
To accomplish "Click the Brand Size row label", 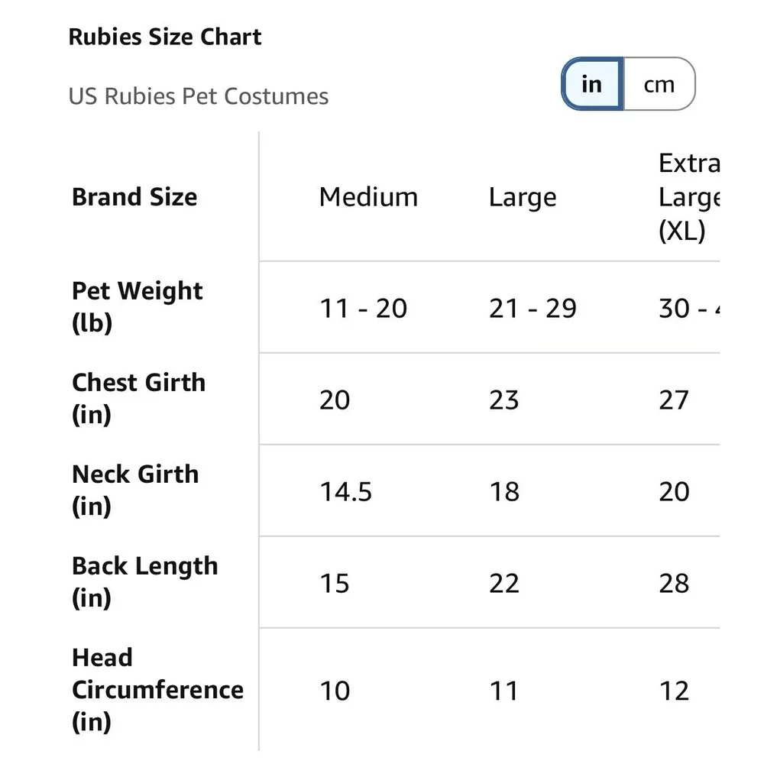I will pos(134,197).
